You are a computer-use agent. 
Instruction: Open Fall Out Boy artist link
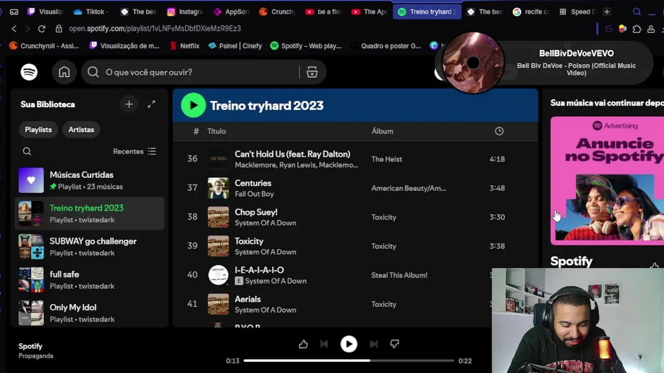(254, 194)
